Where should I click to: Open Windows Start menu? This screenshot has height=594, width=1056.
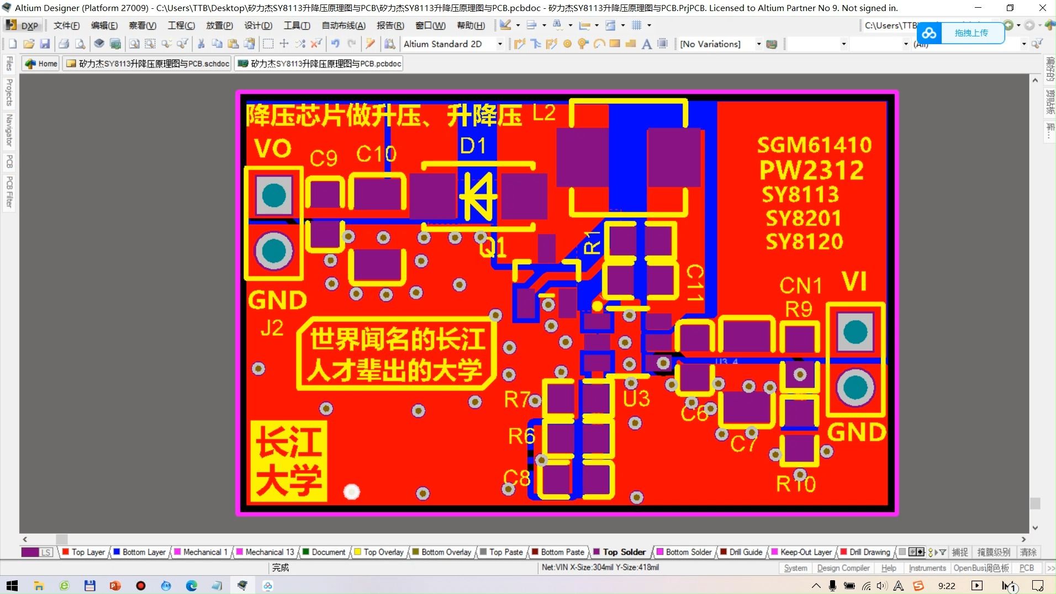[x=12, y=586]
